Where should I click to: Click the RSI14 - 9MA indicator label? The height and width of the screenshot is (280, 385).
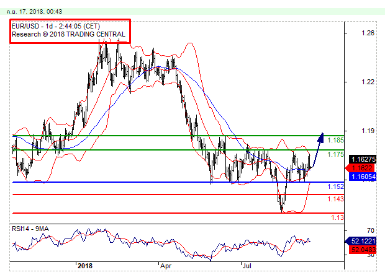(31, 229)
